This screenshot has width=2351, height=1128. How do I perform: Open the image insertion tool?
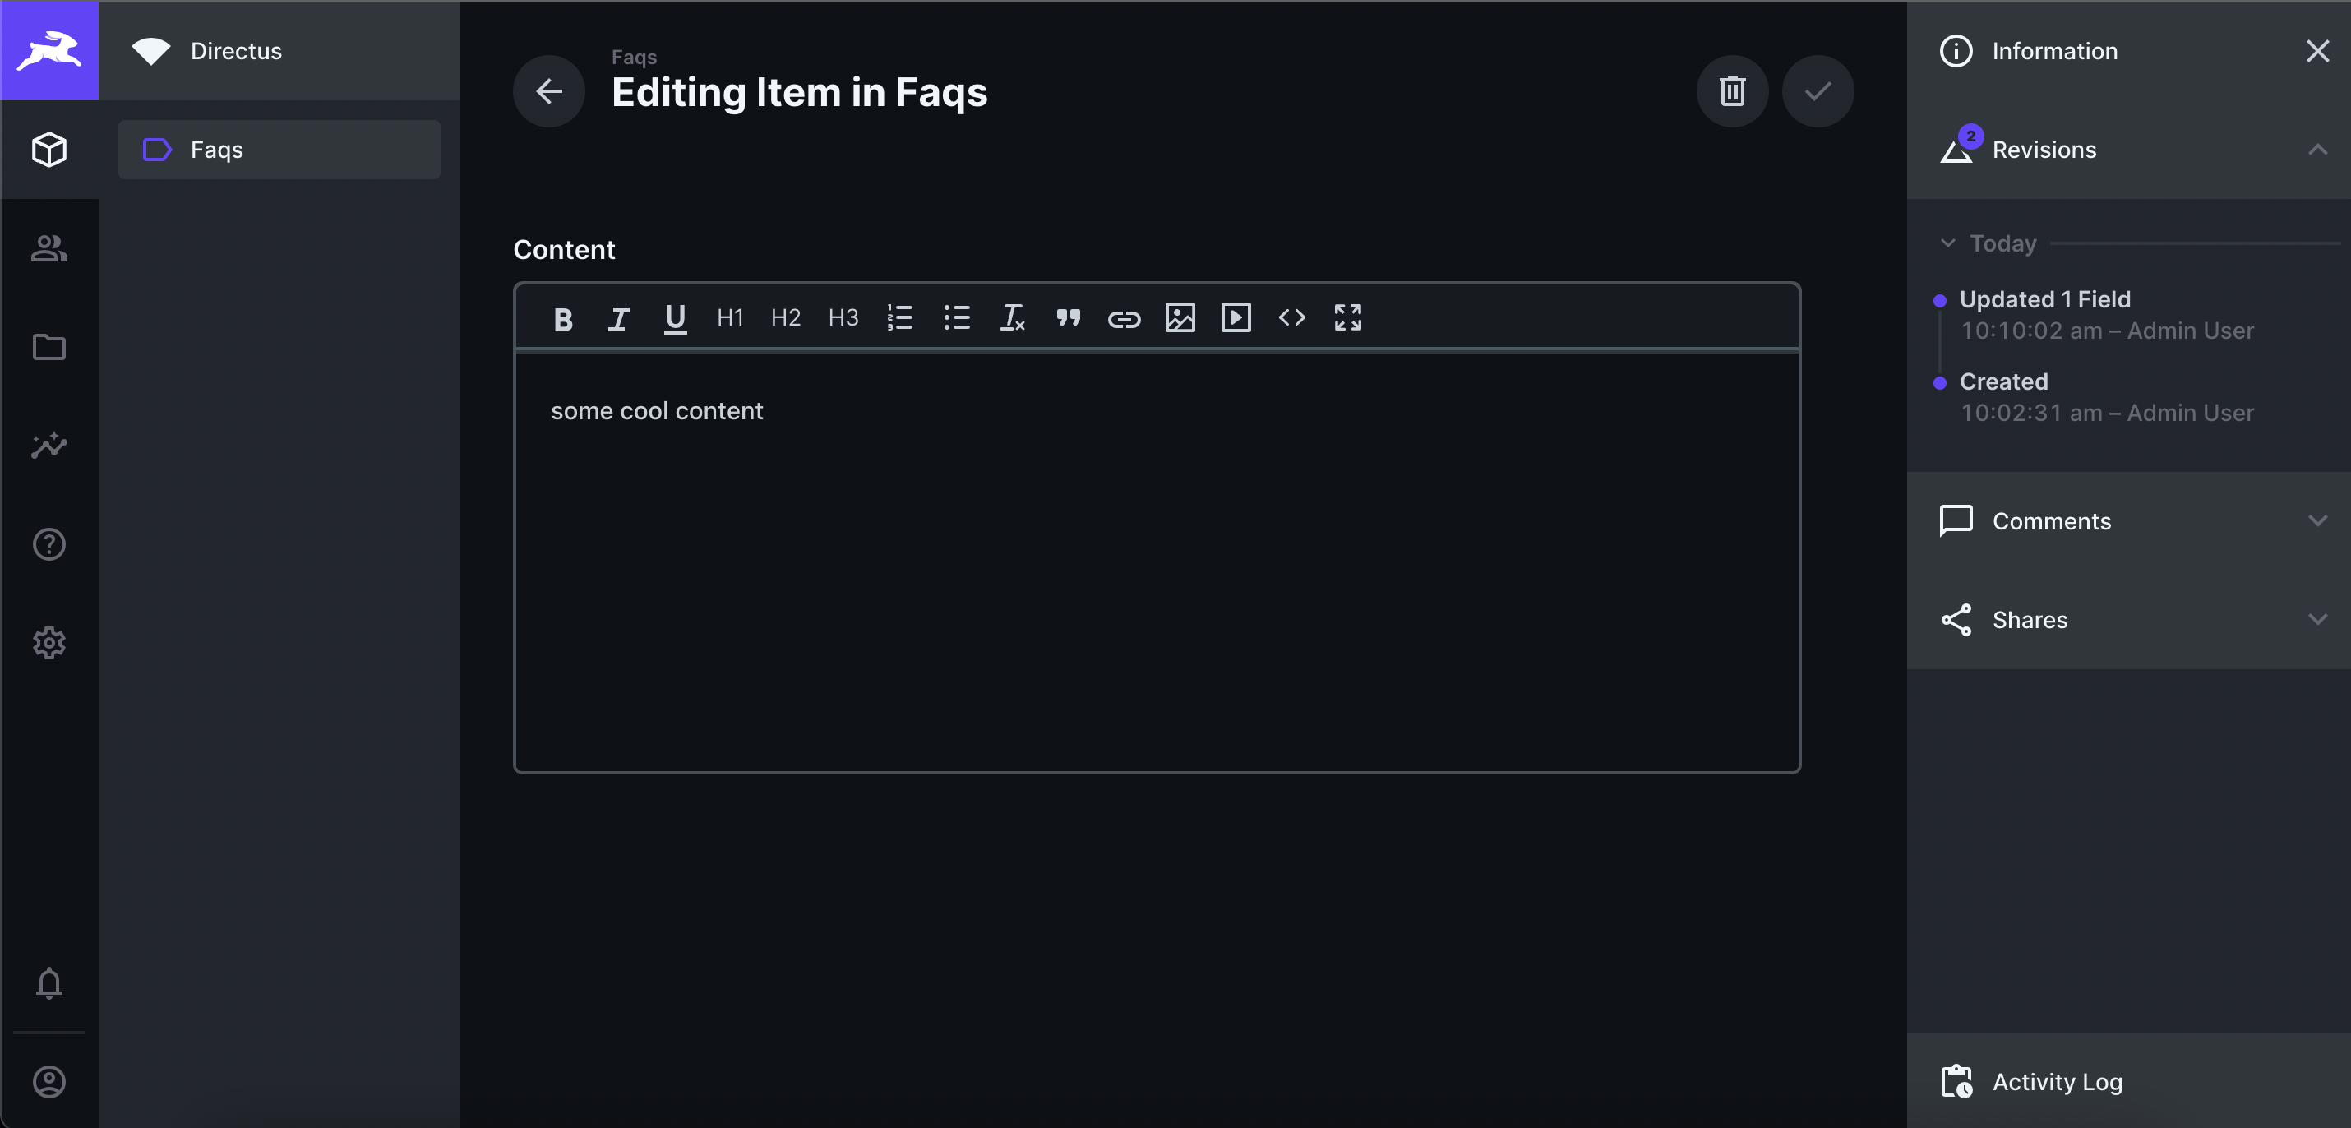coord(1179,318)
